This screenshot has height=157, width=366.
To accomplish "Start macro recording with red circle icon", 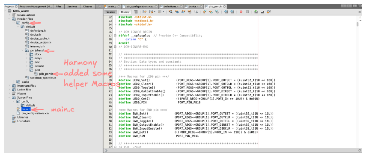I will coord(241,12).
